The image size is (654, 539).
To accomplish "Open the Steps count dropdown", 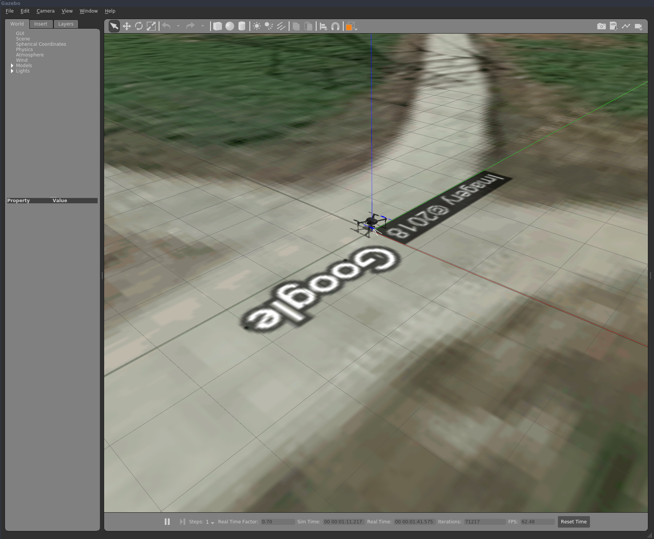I will (210, 522).
